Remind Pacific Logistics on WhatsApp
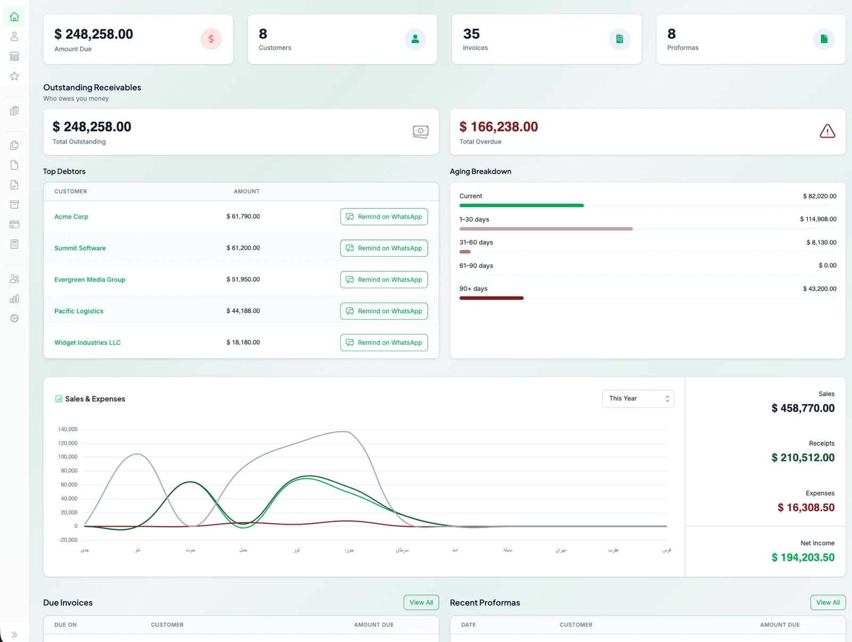 [x=384, y=311]
